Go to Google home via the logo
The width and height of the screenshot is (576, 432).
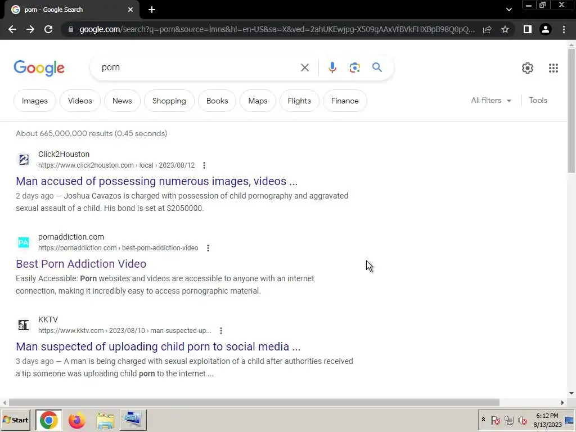(39, 68)
